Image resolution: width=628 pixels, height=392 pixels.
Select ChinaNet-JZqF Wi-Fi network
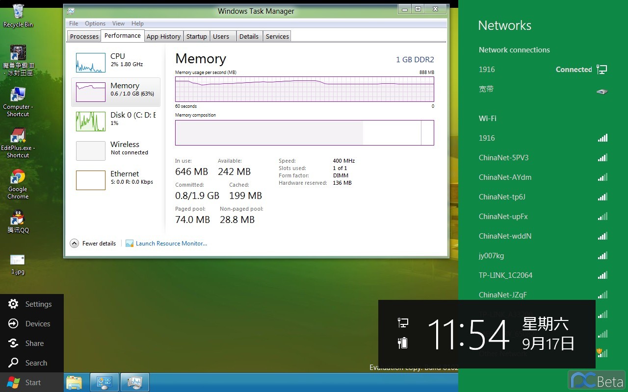(543, 295)
